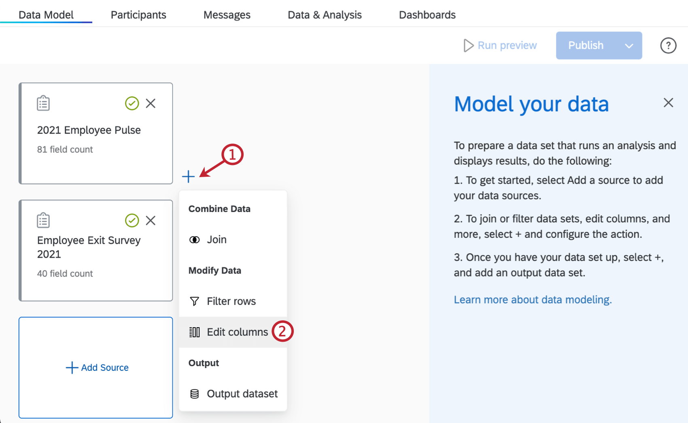
Task: Click the clipboard icon on 2021 Employee Pulse
Action: [43, 103]
